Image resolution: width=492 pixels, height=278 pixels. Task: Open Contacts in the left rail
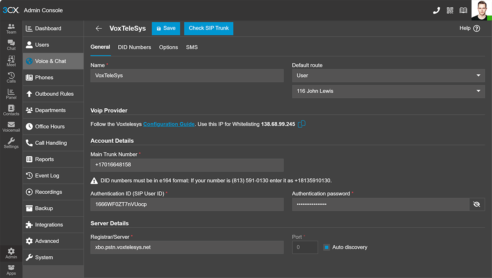11,110
